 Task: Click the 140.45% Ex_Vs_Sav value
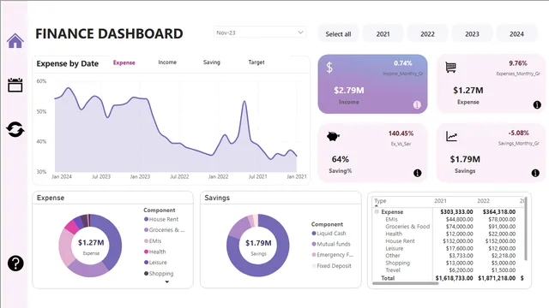click(x=401, y=133)
